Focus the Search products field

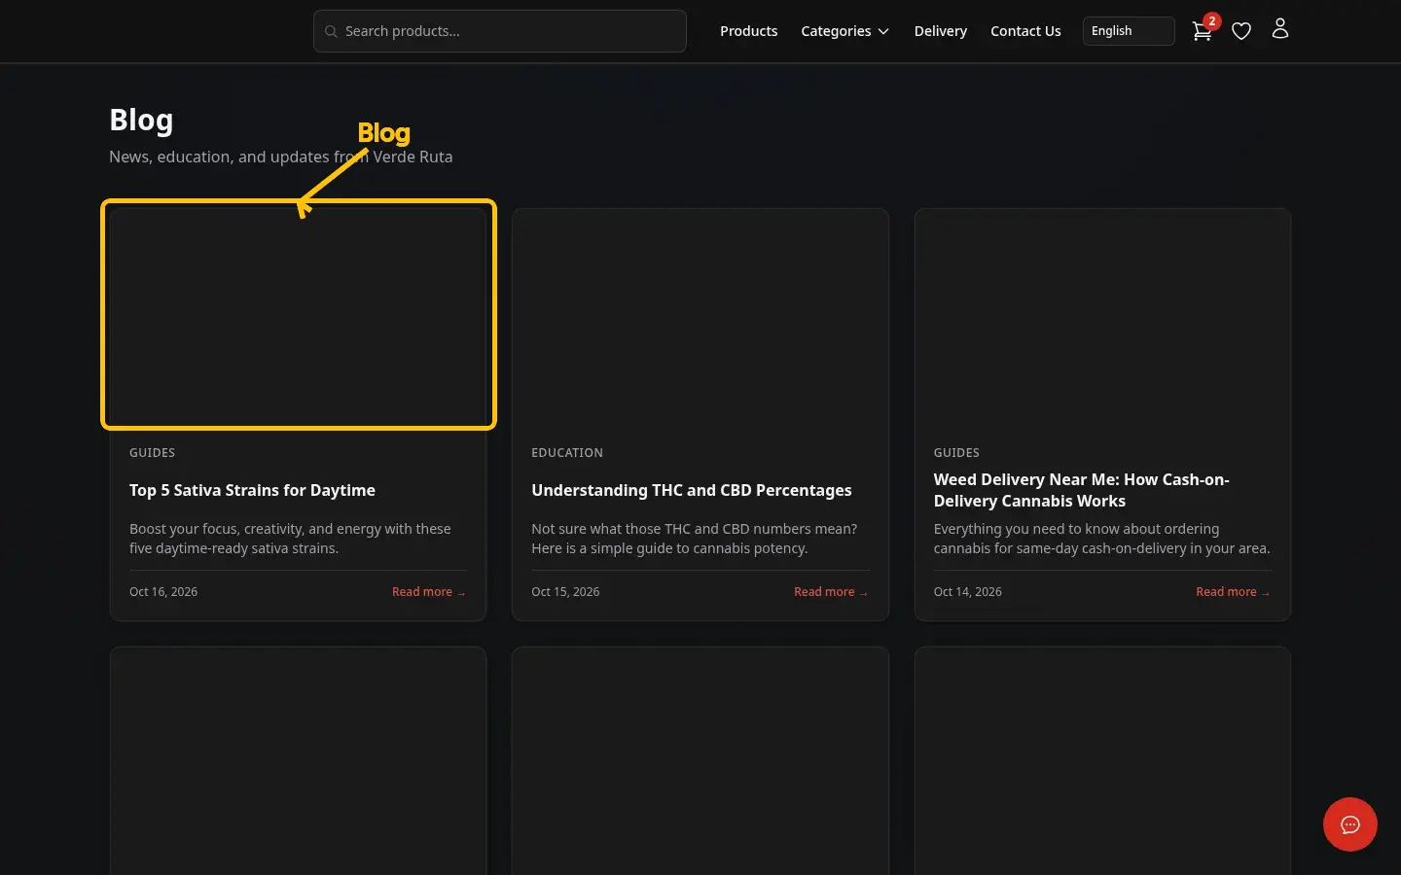pyautogui.click(x=500, y=31)
